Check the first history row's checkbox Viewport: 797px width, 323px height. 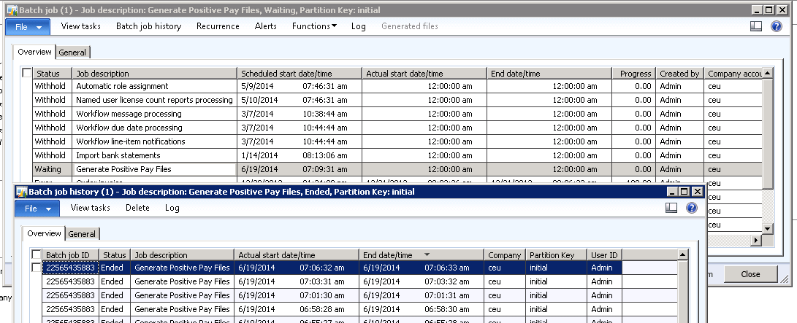[36, 268]
